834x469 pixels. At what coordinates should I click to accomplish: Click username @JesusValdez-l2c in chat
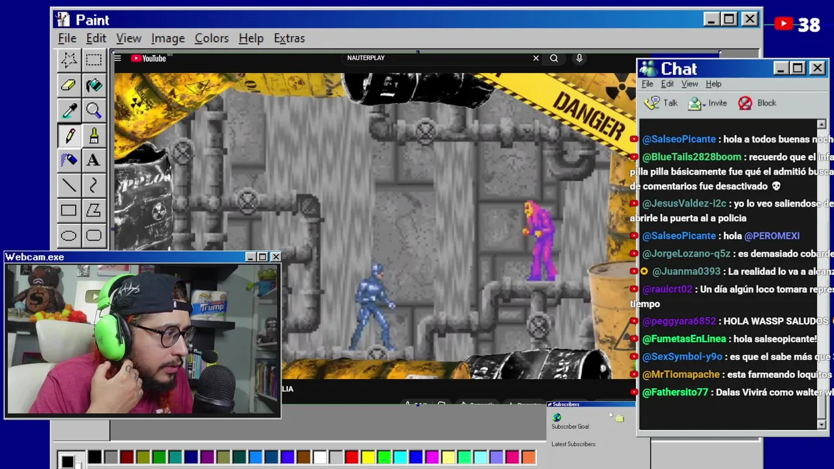685,204
